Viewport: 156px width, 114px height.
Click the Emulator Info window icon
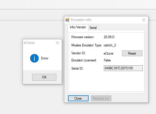pyautogui.click(x=67, y=20)
